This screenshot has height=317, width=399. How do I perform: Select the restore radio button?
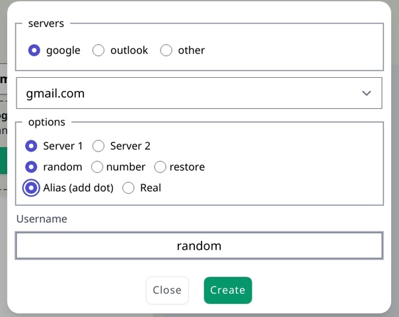point(161,167)
